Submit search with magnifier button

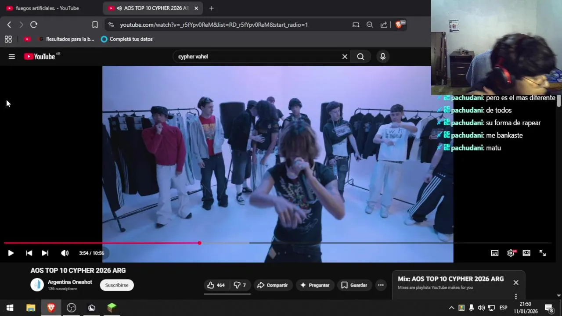[360, 57]
